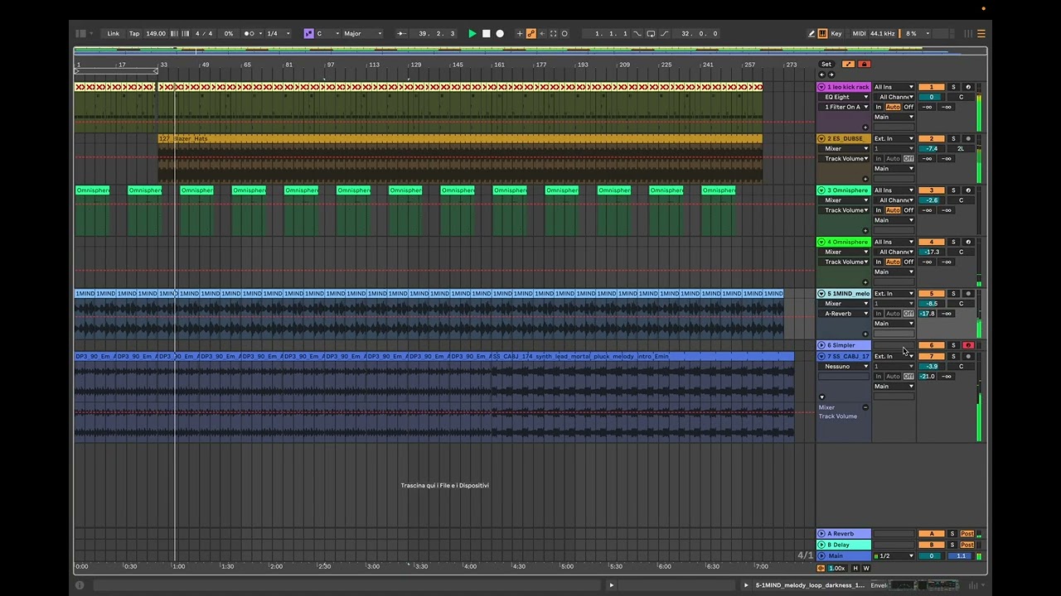Click the arrangement overview bar
This screenshot has height=596, width=1061.
pyautogui.click(x=530, y=50)
